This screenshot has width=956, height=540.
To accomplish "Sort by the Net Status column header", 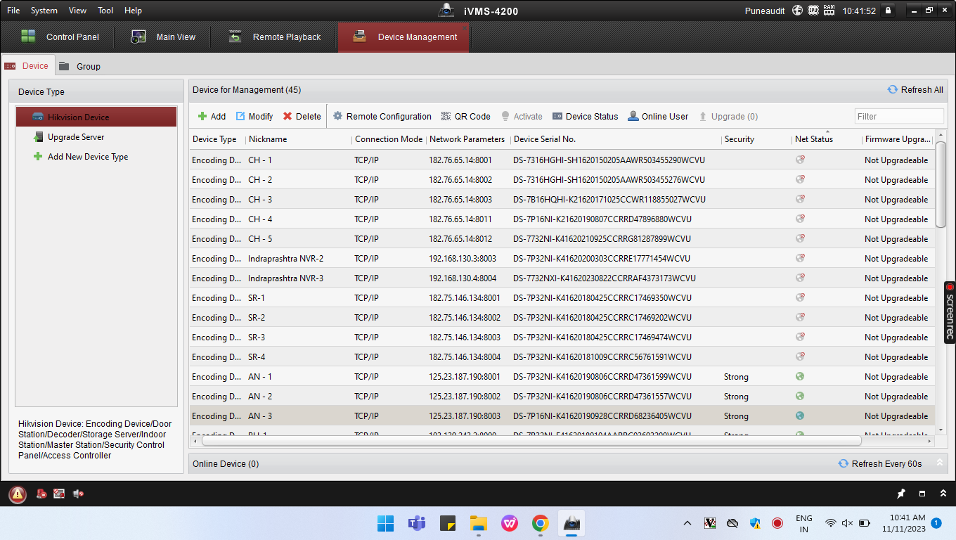I will click(x=827, y=139).
